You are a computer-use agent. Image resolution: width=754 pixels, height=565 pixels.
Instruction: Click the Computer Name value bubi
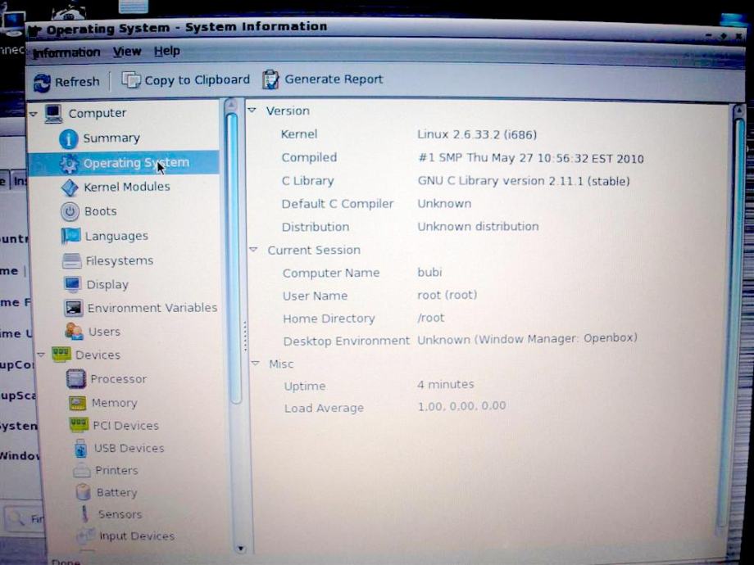tap(429, 273)
